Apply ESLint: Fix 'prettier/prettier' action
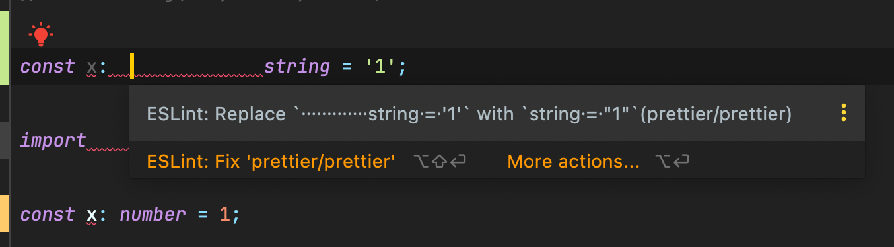Image resolution: width=894 pixels, height=247 pixels. tap(271, 161)
